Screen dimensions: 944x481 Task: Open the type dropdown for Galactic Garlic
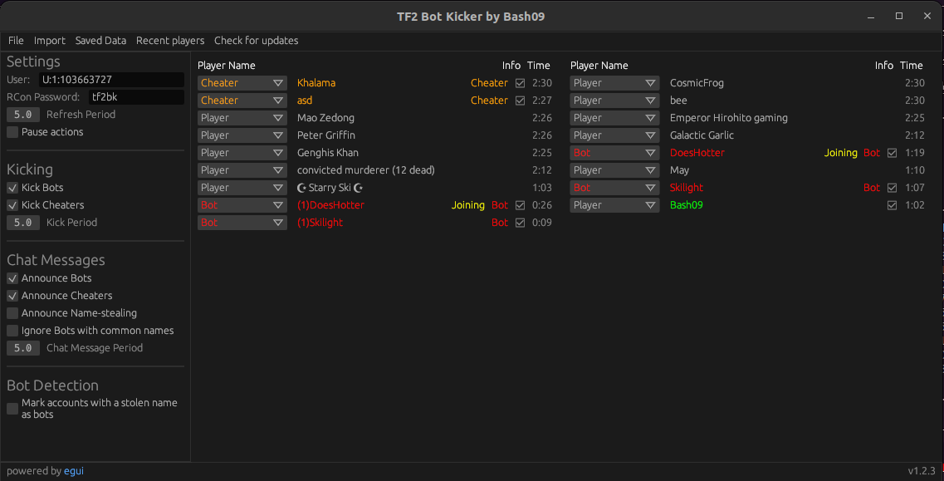point(614,135)
